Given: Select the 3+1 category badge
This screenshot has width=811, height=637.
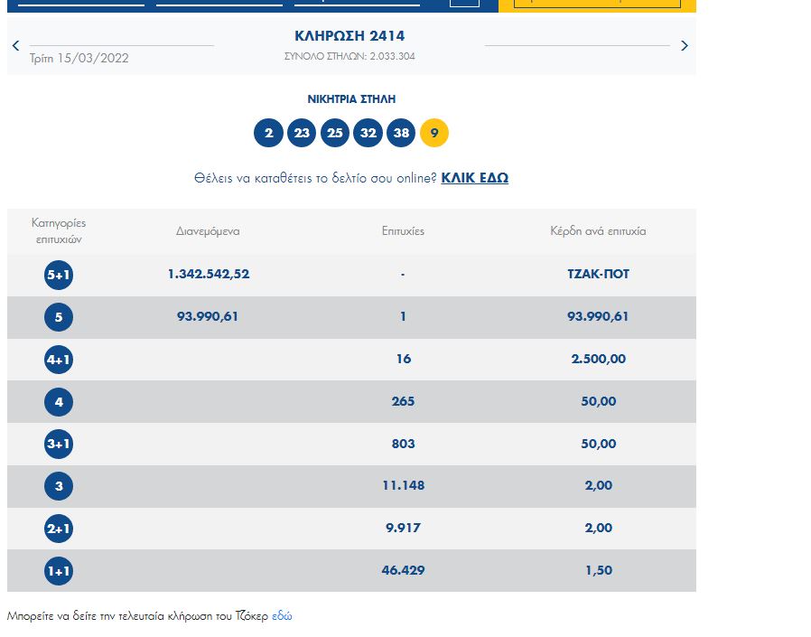Looking at the screenshot, I should pos(59,445).
